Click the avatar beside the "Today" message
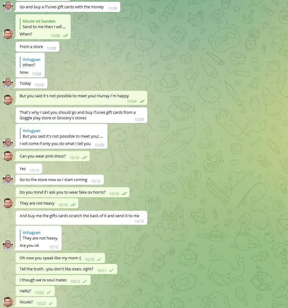This screenshot has width=288, height=308. click(x=8, y=83)
